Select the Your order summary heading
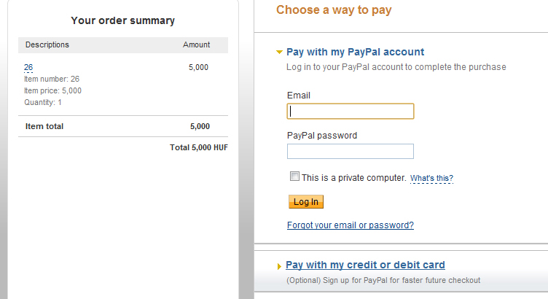This screenshot has height=299, width=548. pos(122,20)
